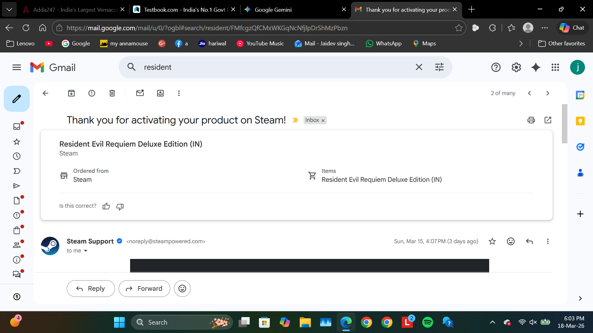Open the Gemini sparkle assistant
Image resolution: width=593 pixels, height=333 pixels.
(536, 67)
